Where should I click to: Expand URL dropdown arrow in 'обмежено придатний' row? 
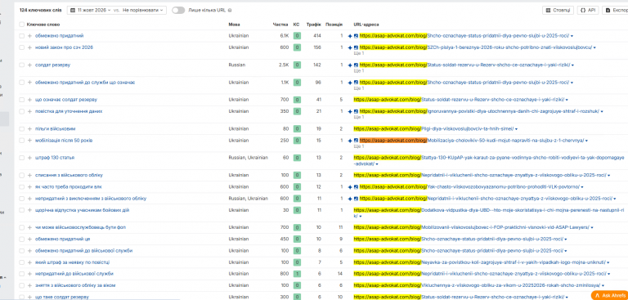pyautogui.click(x=572, y=36)
